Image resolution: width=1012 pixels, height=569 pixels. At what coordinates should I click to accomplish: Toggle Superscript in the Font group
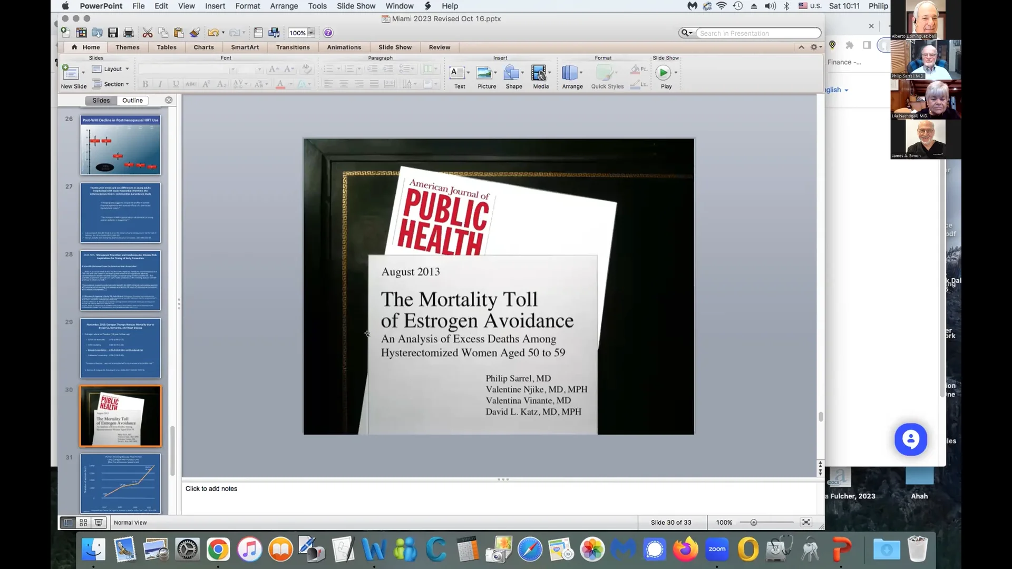coord(206,84)
